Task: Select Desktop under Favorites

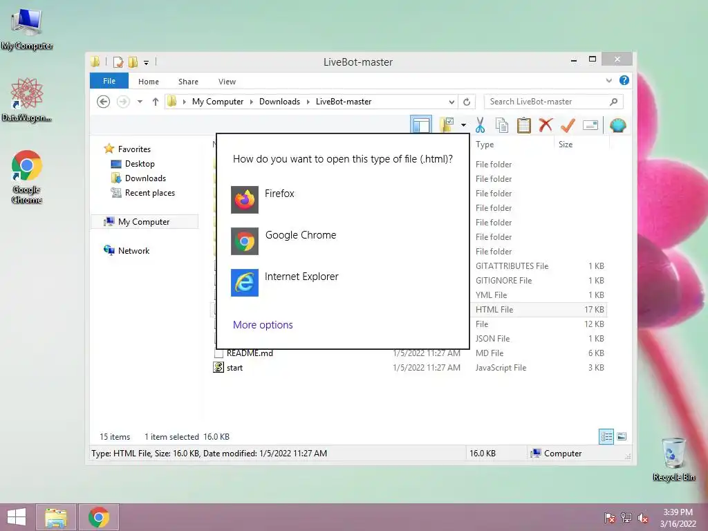Action: click(140, 163)
